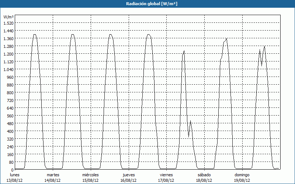The width and height of the screenshot is (295, 184).
Task: Select the 1.520 y-axis tick label
Action: [8, 23]
